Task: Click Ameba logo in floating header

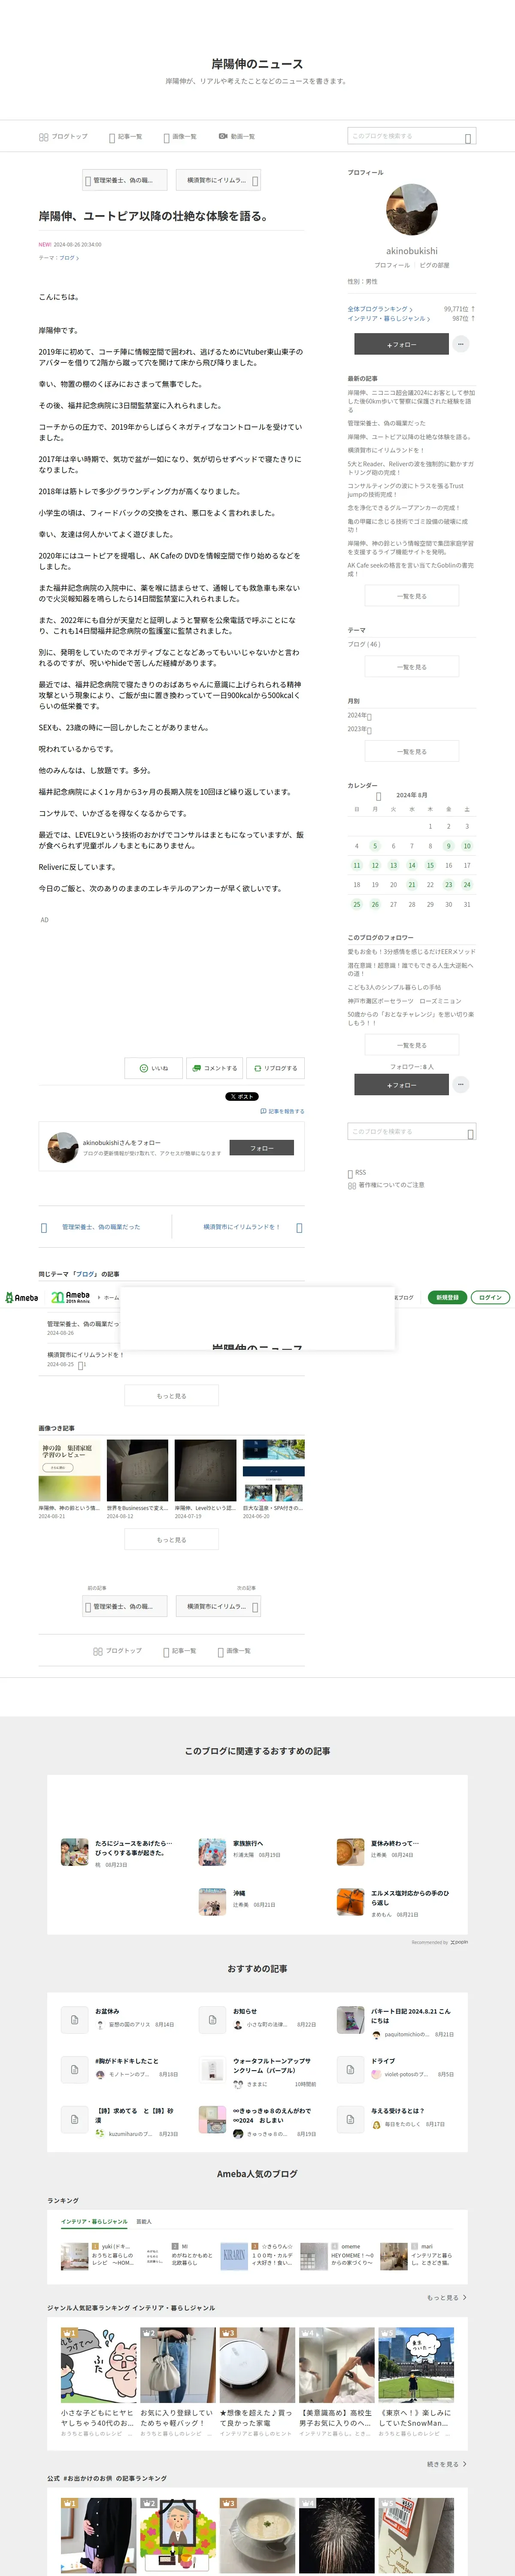Action: 22,1298
